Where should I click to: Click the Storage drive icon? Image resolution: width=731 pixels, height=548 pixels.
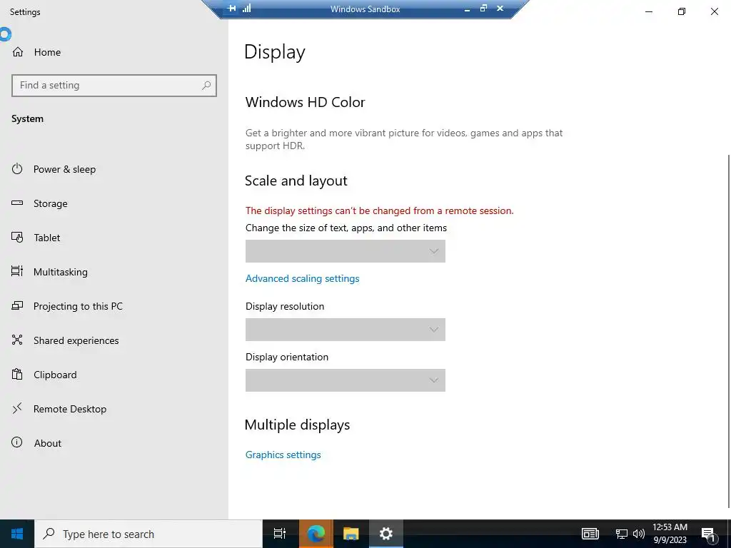tap(17, 203)
